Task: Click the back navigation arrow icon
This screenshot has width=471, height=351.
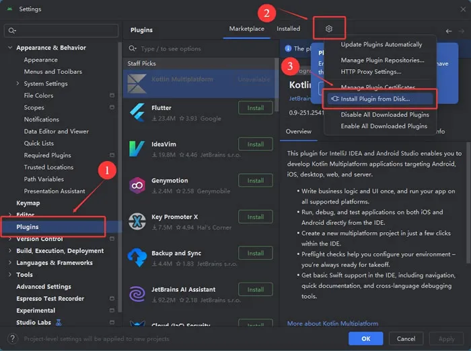Action: pos(449,31)
